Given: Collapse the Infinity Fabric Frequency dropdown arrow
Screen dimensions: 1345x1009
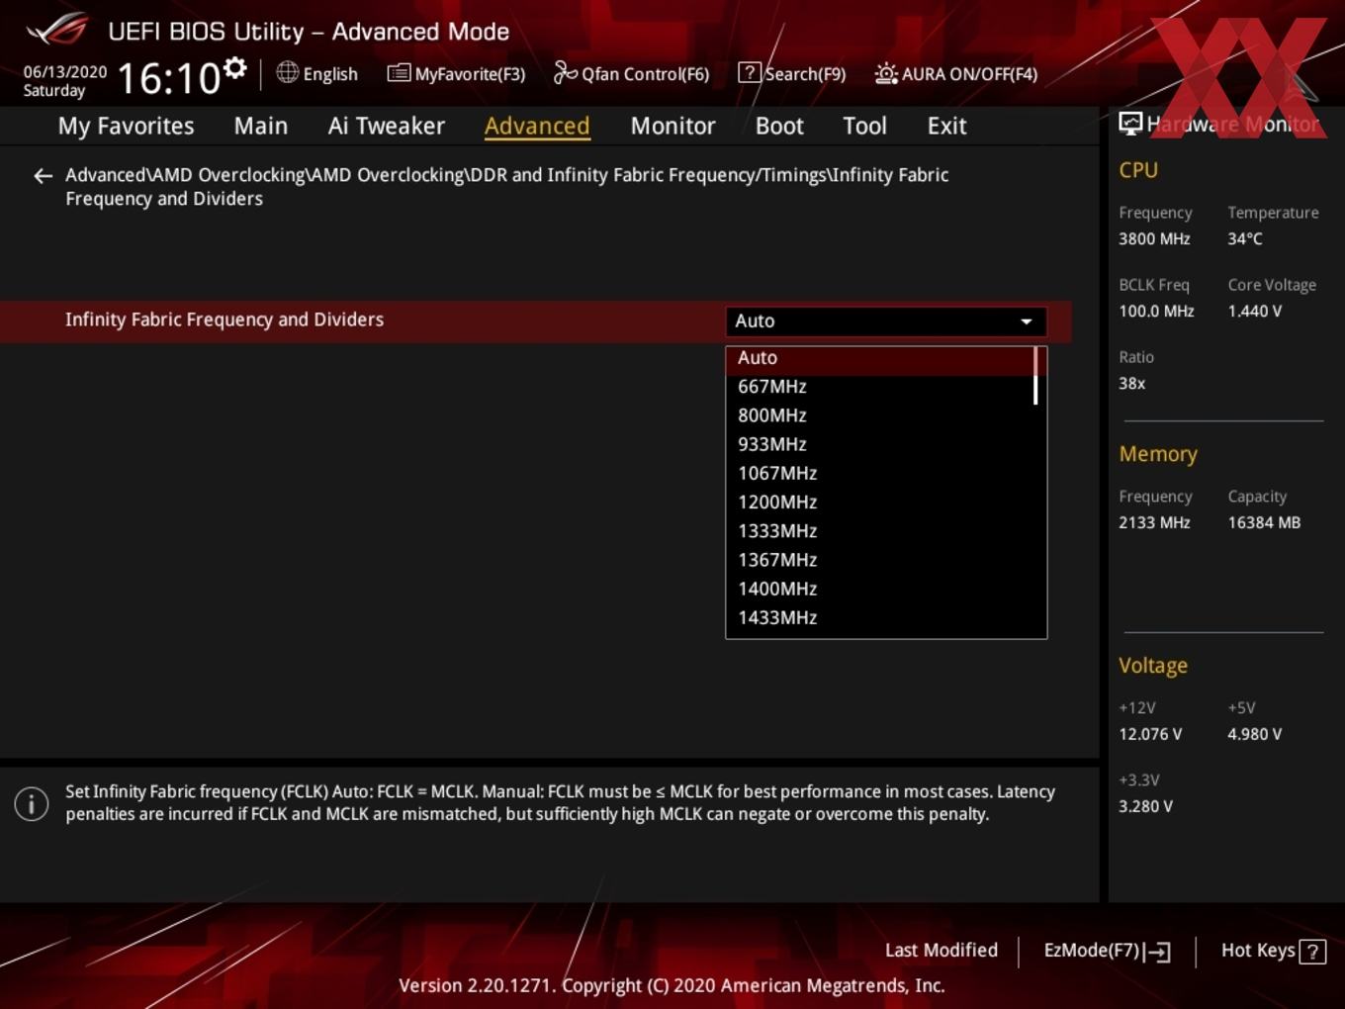Looking at the screenshot, I should tap(1027, 321).
